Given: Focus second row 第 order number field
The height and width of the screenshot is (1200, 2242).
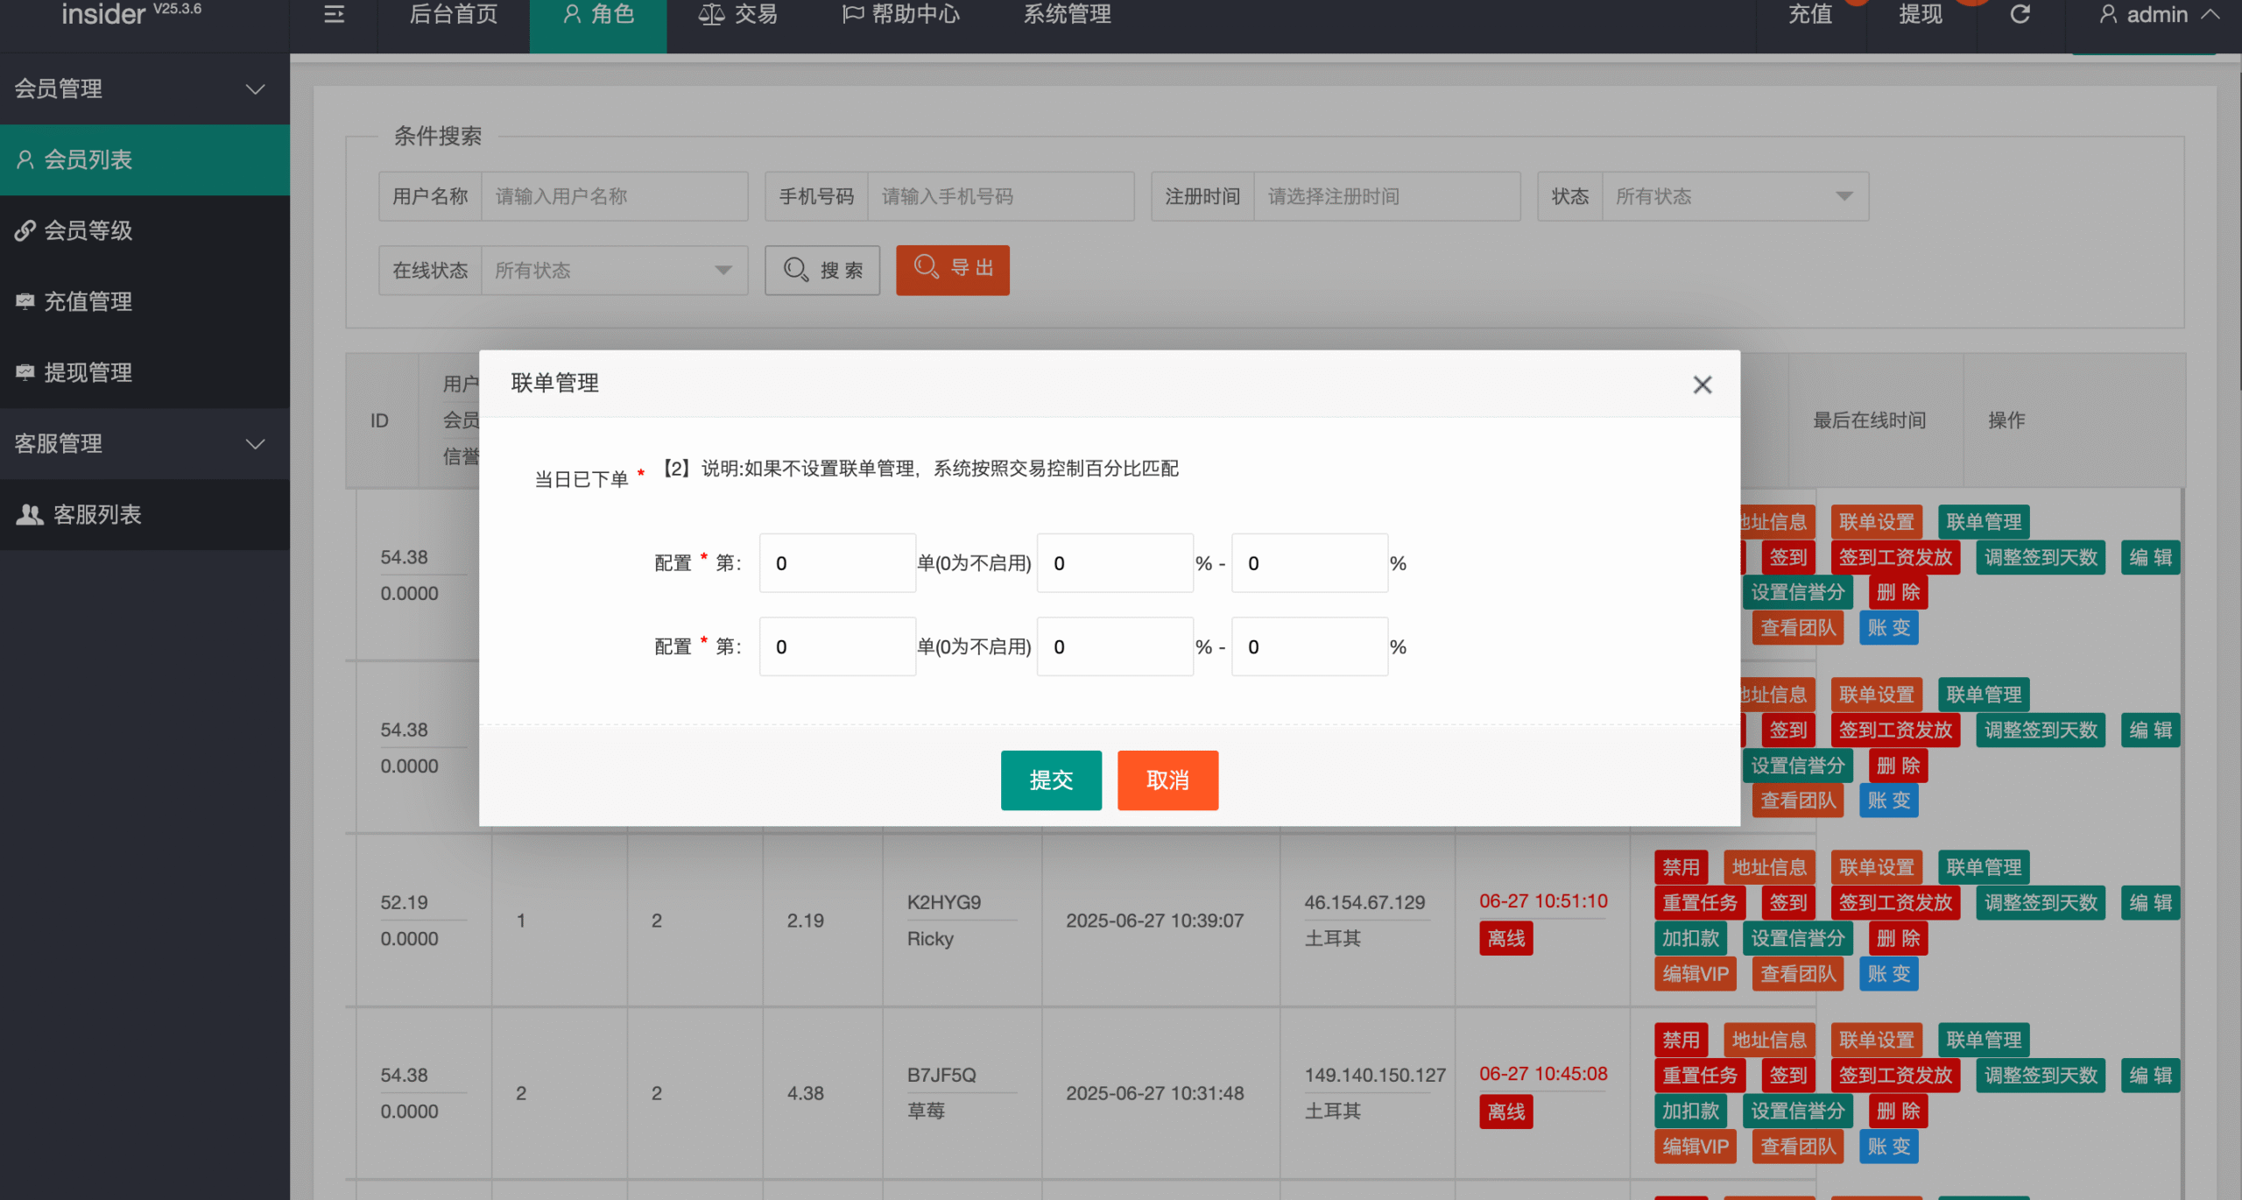Looking at the screenshot, I should click(x=837, y=646).
